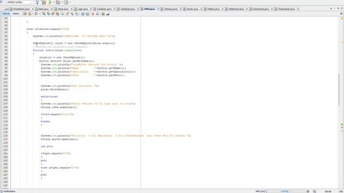Screen dimensions: 344x193
Task: Switch to Bank.java tab
Action: tap(44, 9)
